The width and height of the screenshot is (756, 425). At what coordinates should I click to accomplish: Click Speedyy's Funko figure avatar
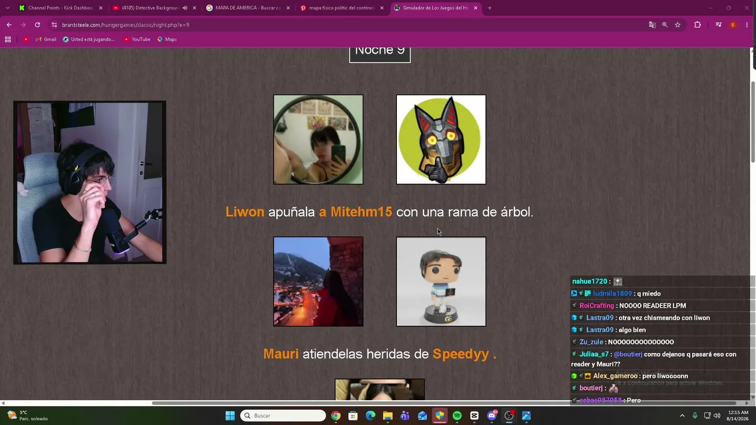tap(441, 282)
